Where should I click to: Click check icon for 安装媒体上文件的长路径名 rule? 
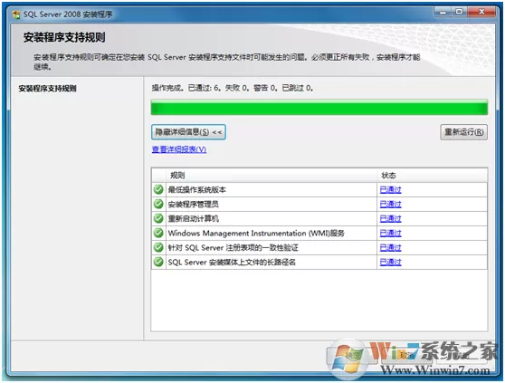[158, 262]
